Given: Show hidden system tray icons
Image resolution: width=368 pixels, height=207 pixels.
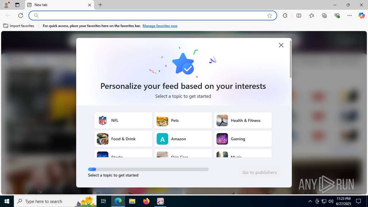Looking at the screenshot, I should click(310, 201).
